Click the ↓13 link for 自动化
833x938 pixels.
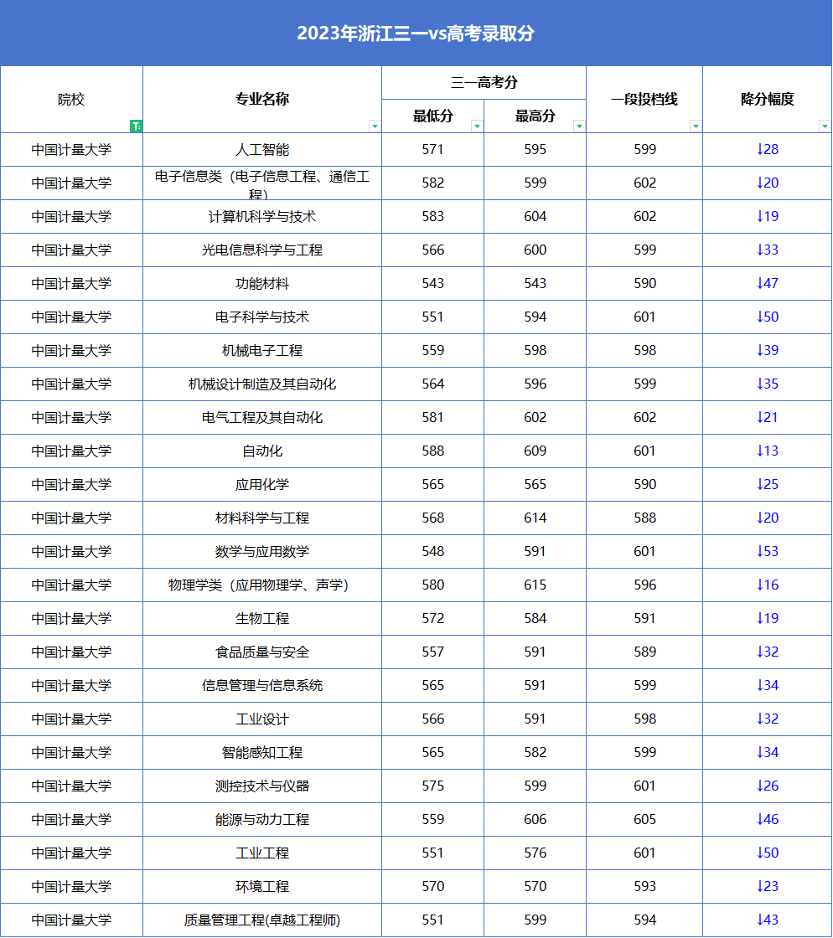tap(767, 451)
